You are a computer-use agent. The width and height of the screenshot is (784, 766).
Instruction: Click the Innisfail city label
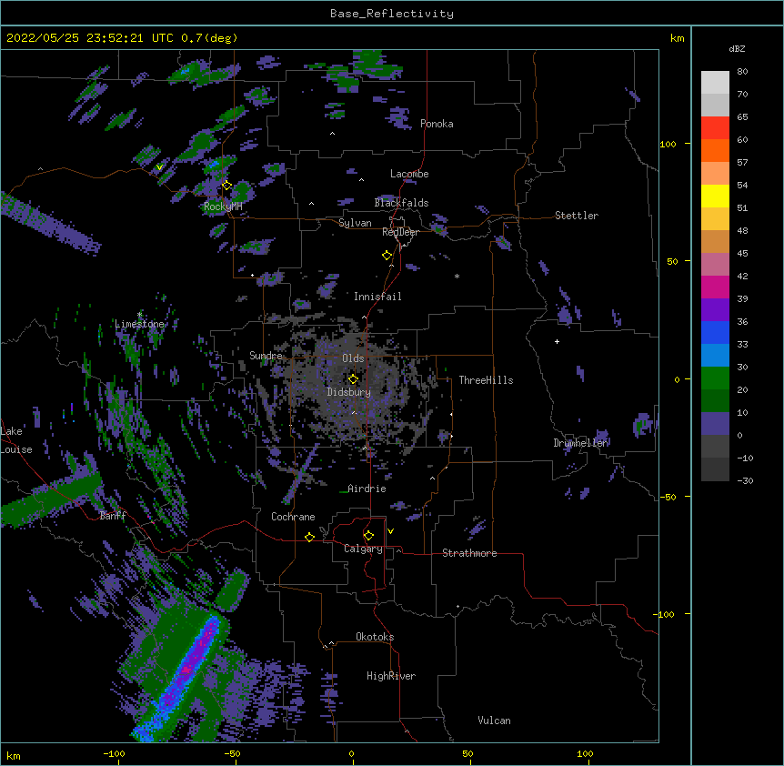[x=377, y=297]
